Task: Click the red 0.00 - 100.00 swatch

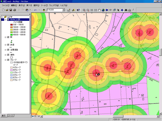Action: coord(12,25)
